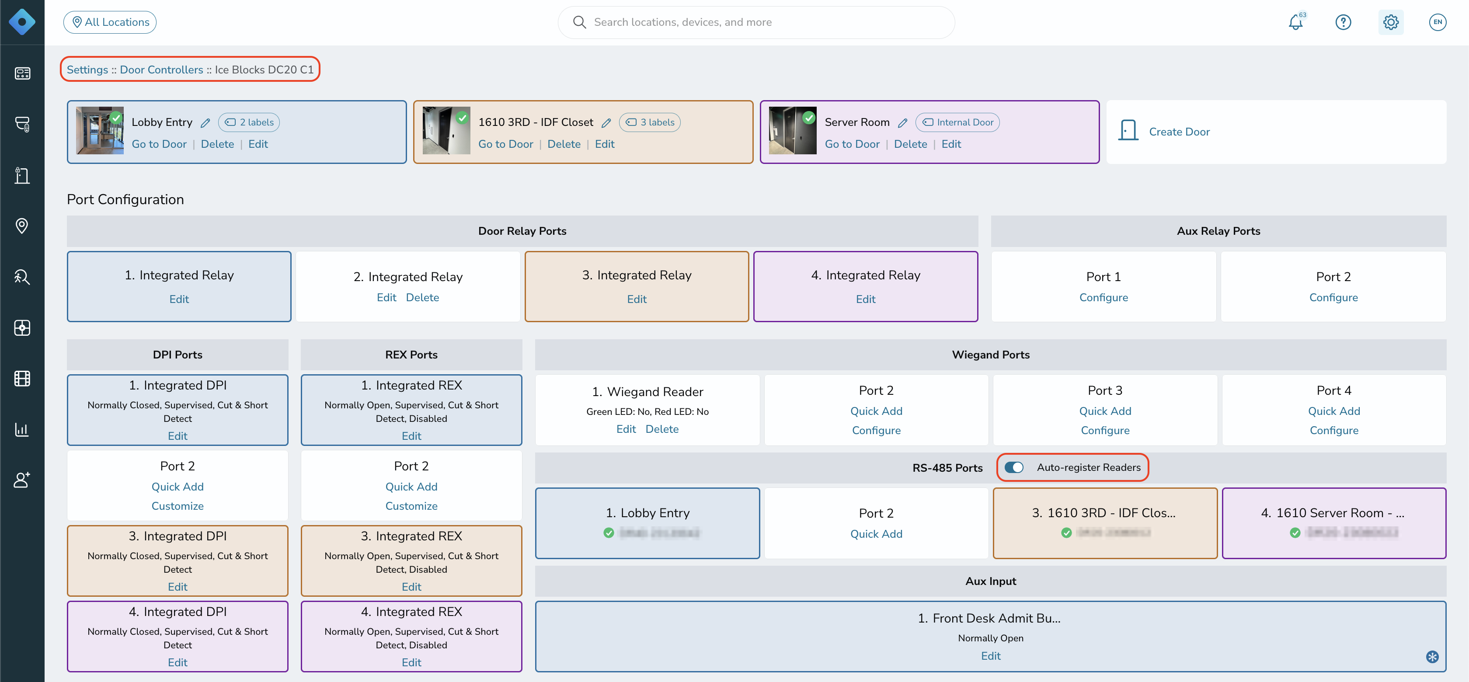Open the access control door icon in sidebar
Viewport: 1469px width, 682px height.
pyautogui.click(x=22, y=175)
